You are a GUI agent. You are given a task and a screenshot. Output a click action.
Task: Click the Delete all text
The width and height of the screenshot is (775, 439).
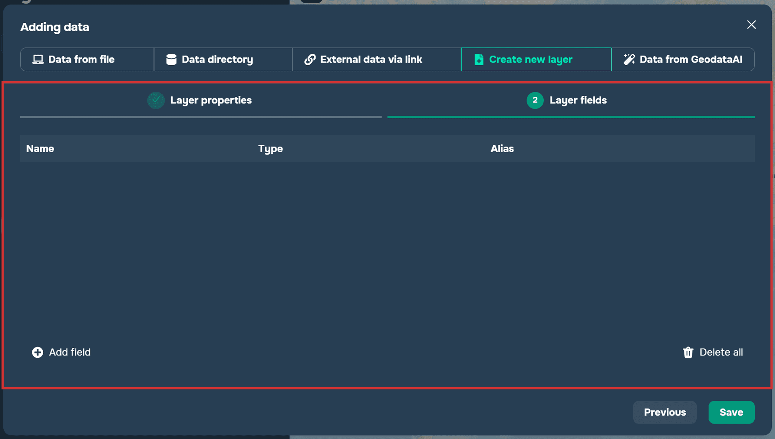click(x=721, y=352)
